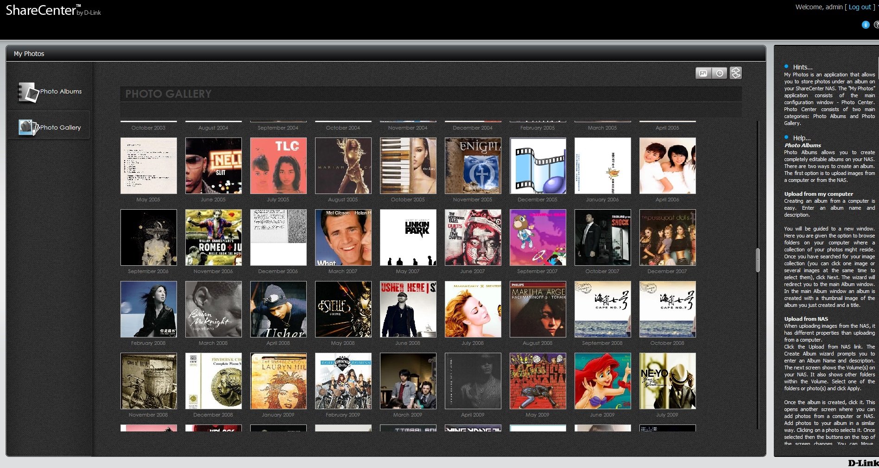Expand the Hints section bullet
The width and height of the screenshot is (879, 468).
click(x=786, y=67)
